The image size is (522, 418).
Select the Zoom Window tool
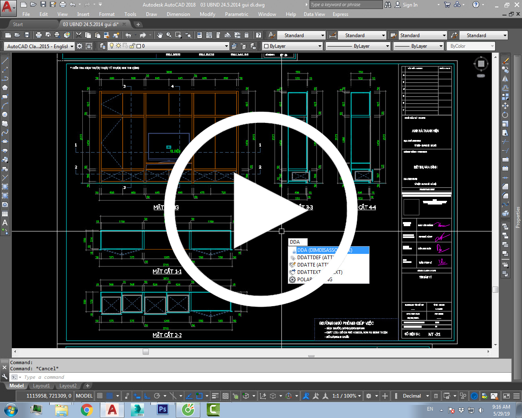click(x=179, y=35)
